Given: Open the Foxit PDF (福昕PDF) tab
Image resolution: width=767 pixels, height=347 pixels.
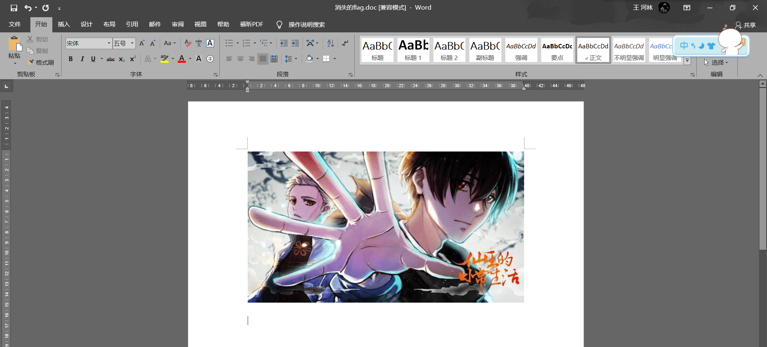Looking at the screenshot, I should [252, 24].
